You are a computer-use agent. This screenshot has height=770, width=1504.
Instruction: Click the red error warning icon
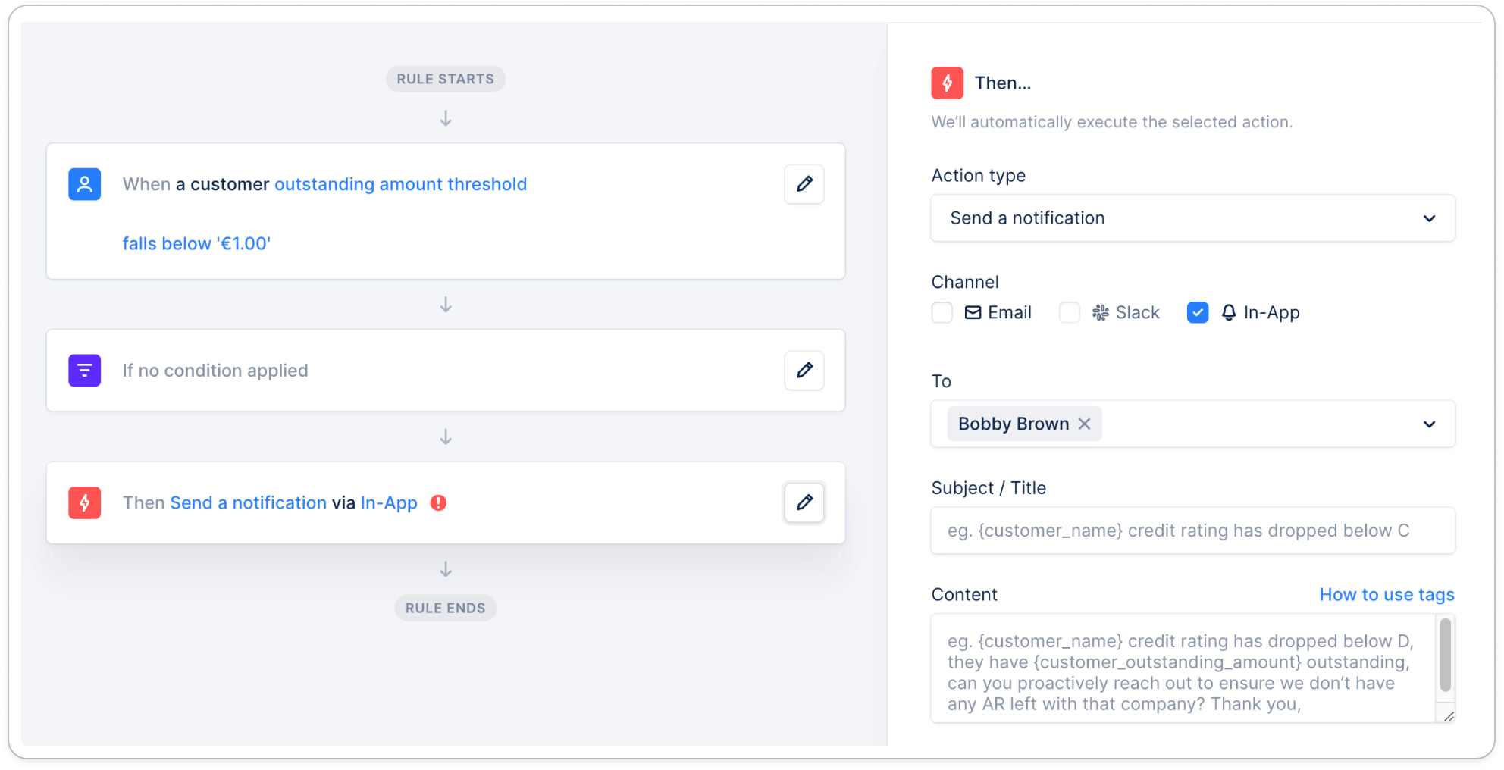(438, 502)
